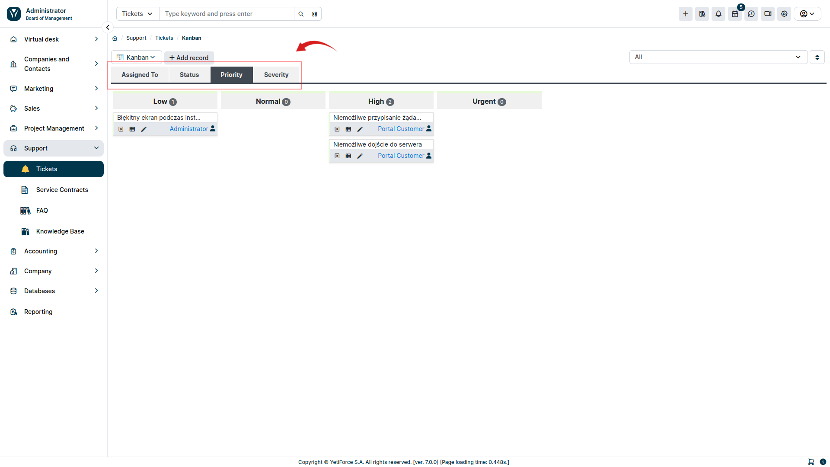Open the filter 'All' dropdown selector
Image resolution: width=830 pixels, height=467 pixels.
(x=719, y=57)
